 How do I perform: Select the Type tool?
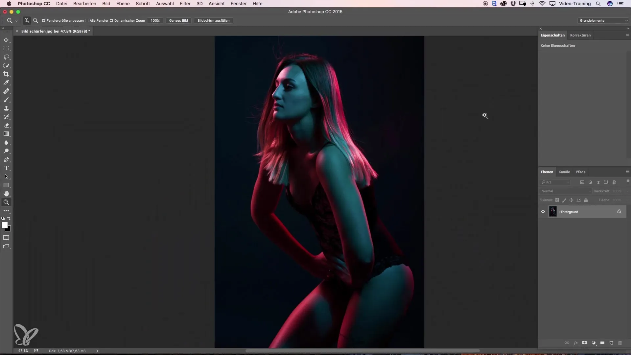pyautogui.click(x=6, y=168)
